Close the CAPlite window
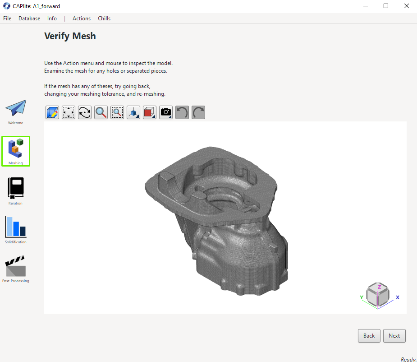The width and height of the screenshot is (417, 362). coord(407,6)
